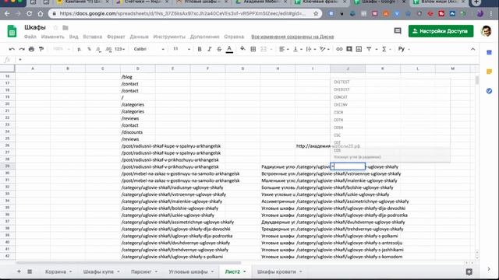Open the zoom level dropdown
The height and width of the screenshot is (280, 499).
pyautogui.click(x=61, y=49)
